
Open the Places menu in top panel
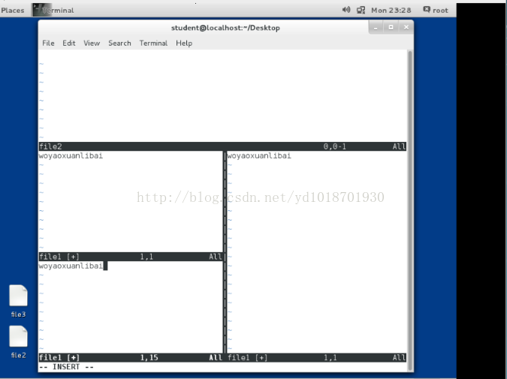13,11
